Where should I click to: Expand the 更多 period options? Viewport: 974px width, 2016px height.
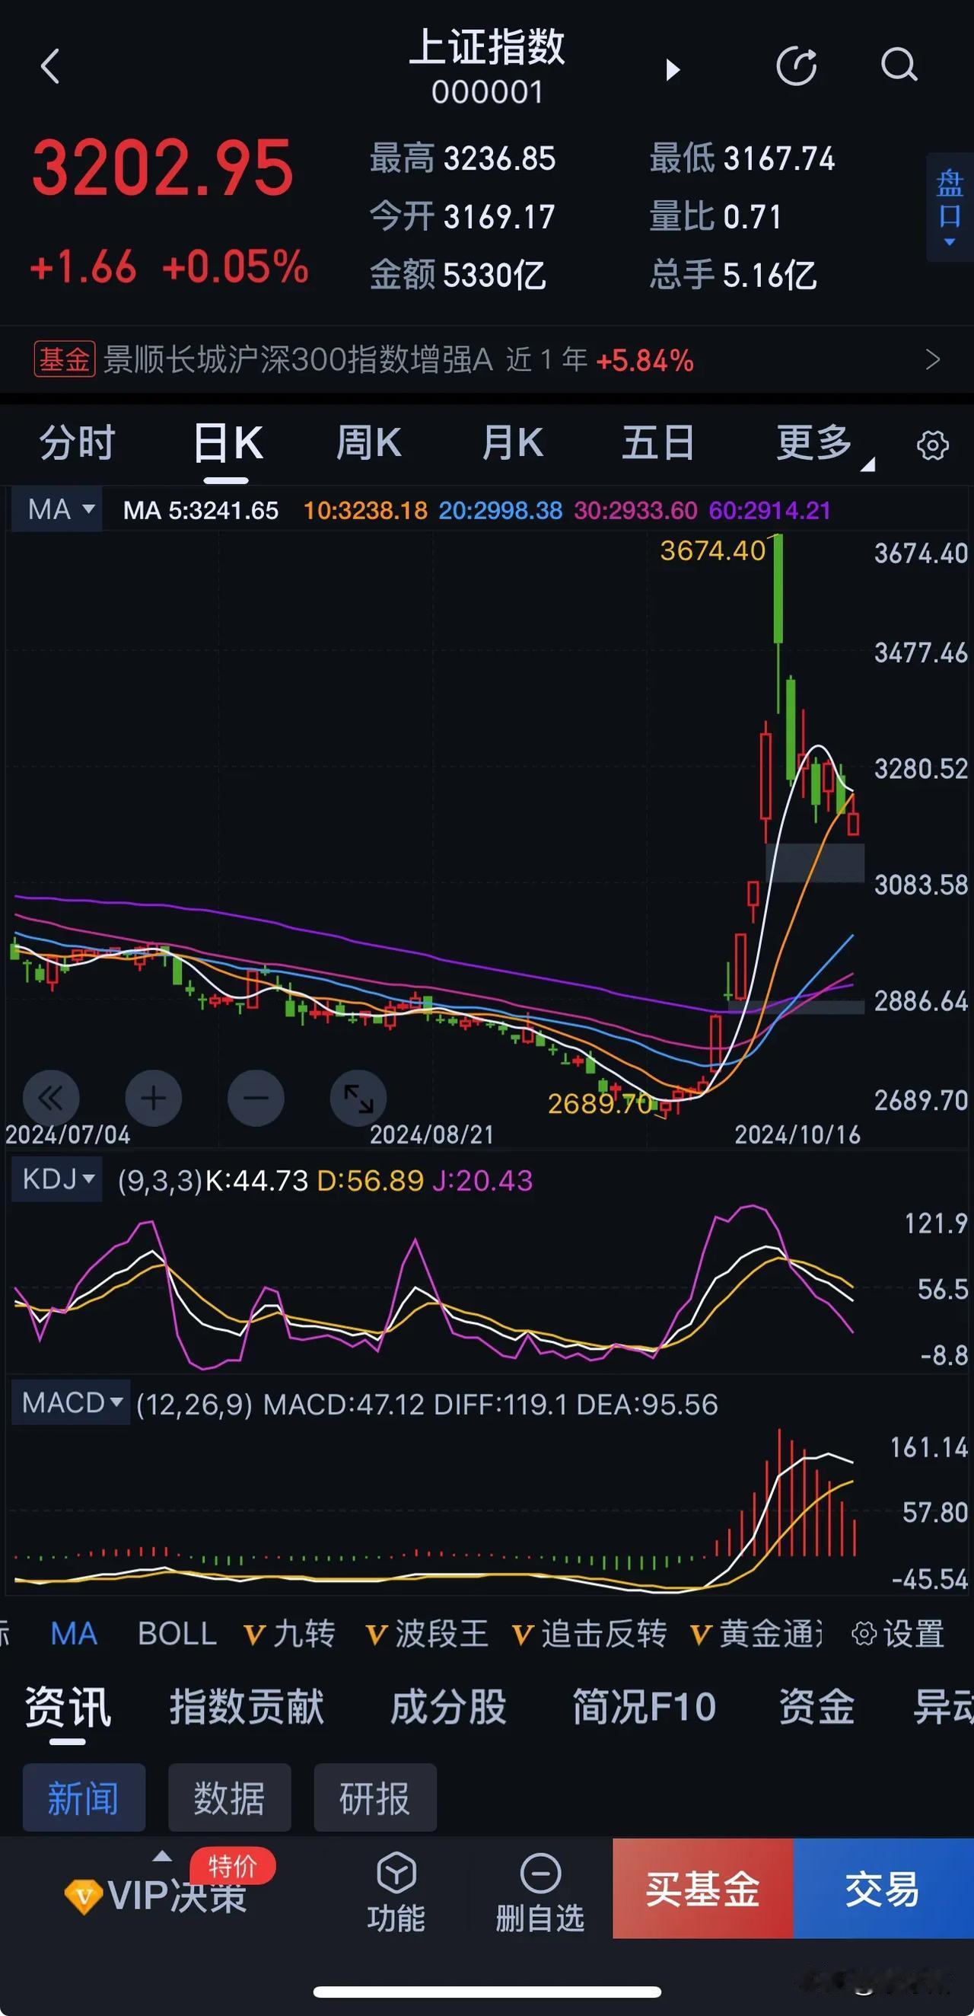point(824,444)
